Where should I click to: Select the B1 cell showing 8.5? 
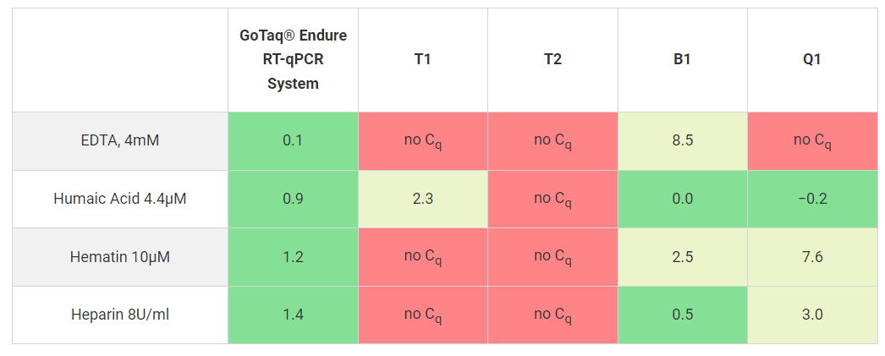click(682, 140)
